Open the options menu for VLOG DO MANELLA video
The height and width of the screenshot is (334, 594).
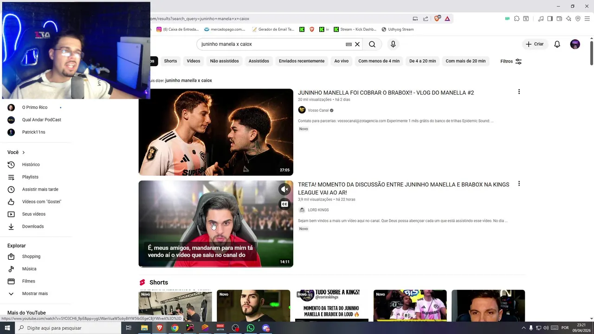(519, 92)
